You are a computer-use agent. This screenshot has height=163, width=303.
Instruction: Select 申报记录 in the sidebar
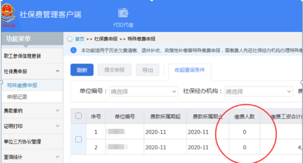[x=17, y=97]
